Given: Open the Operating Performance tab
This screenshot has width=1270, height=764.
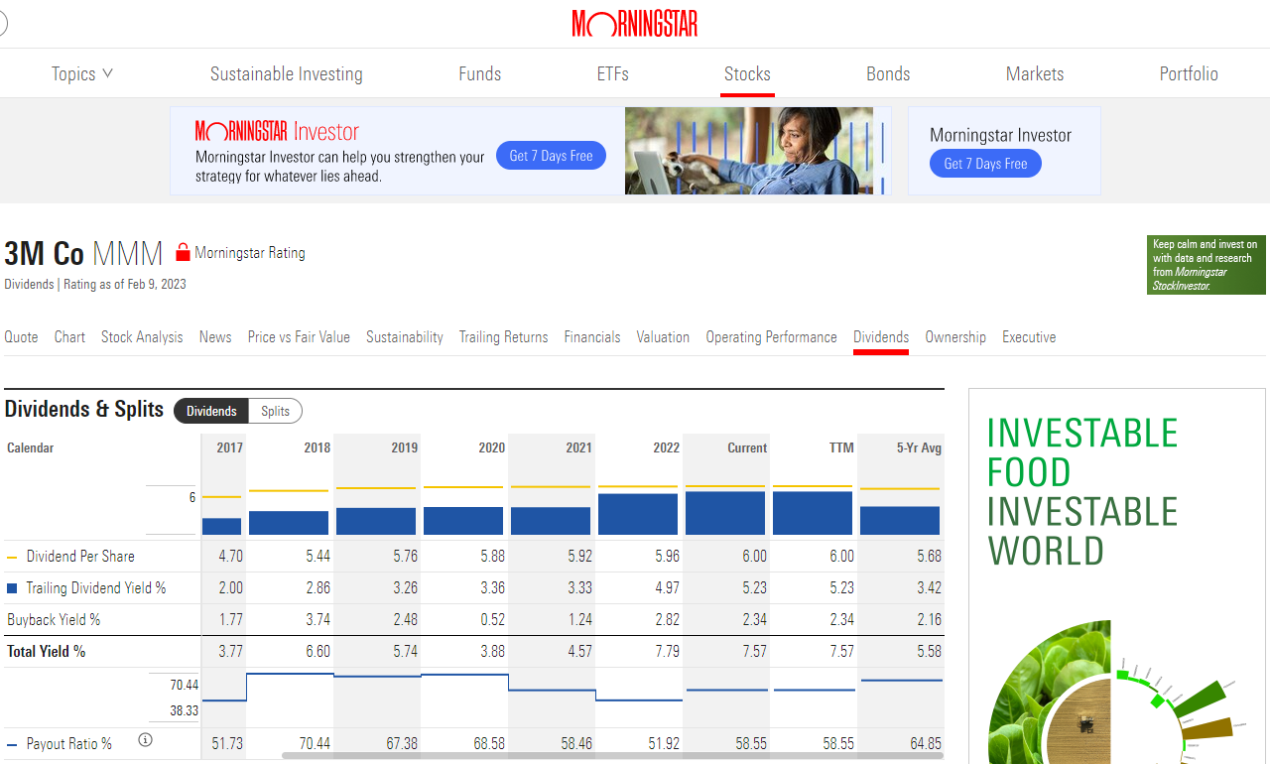Looking at the screenshot, I should pos(772,337).
